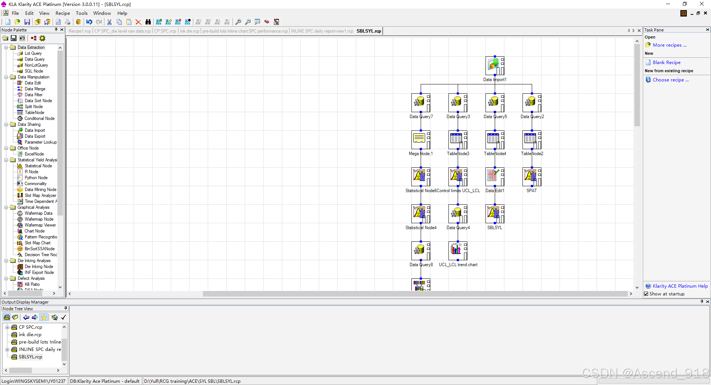
Task: Click the canvas vertical scrollbar thumb
Action: click(x=637, y=85)
